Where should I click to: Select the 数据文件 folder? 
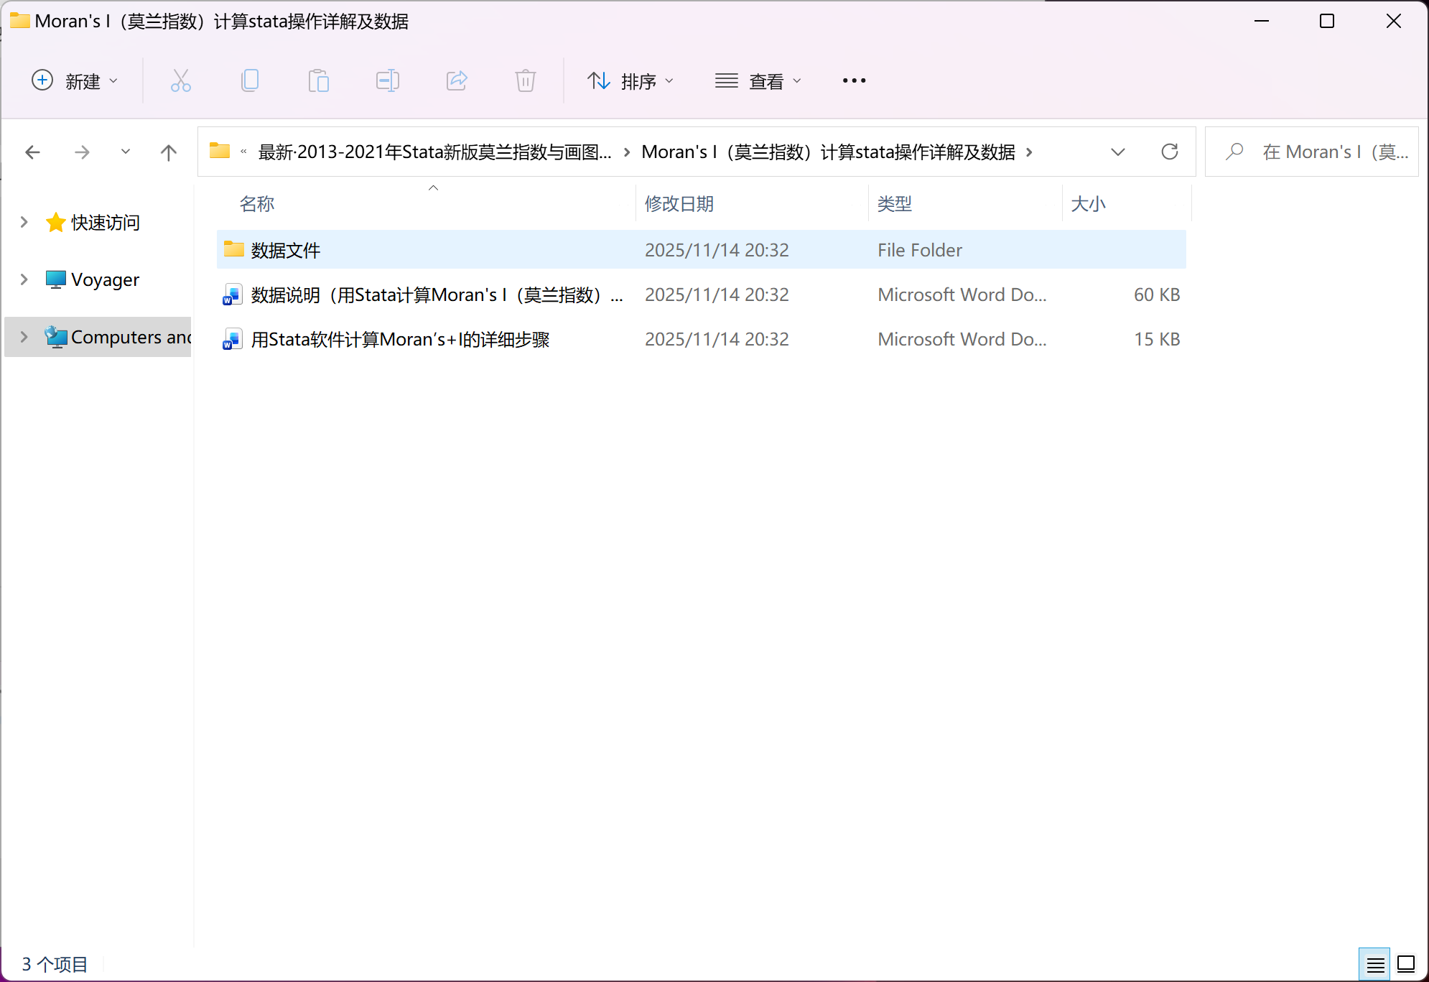[x=286, y=250]
